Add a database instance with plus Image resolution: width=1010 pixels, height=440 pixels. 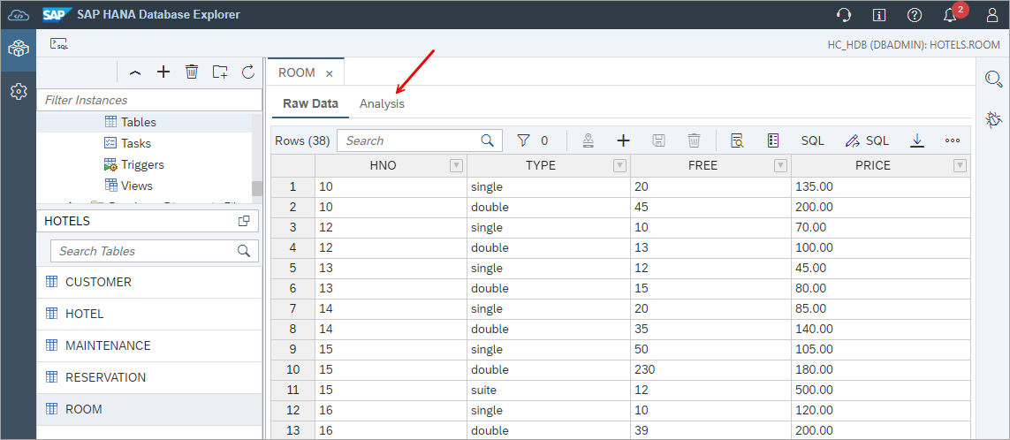coord(163,72)
